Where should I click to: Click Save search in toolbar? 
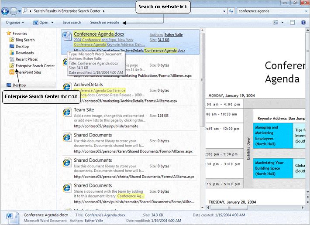[72, 23]
